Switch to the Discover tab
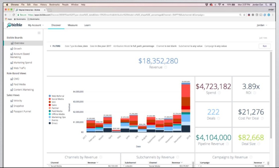 click(56, 25)
